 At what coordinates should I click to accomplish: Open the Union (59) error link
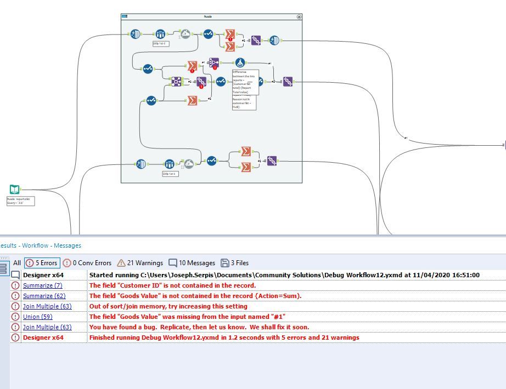tap(38, 317)
